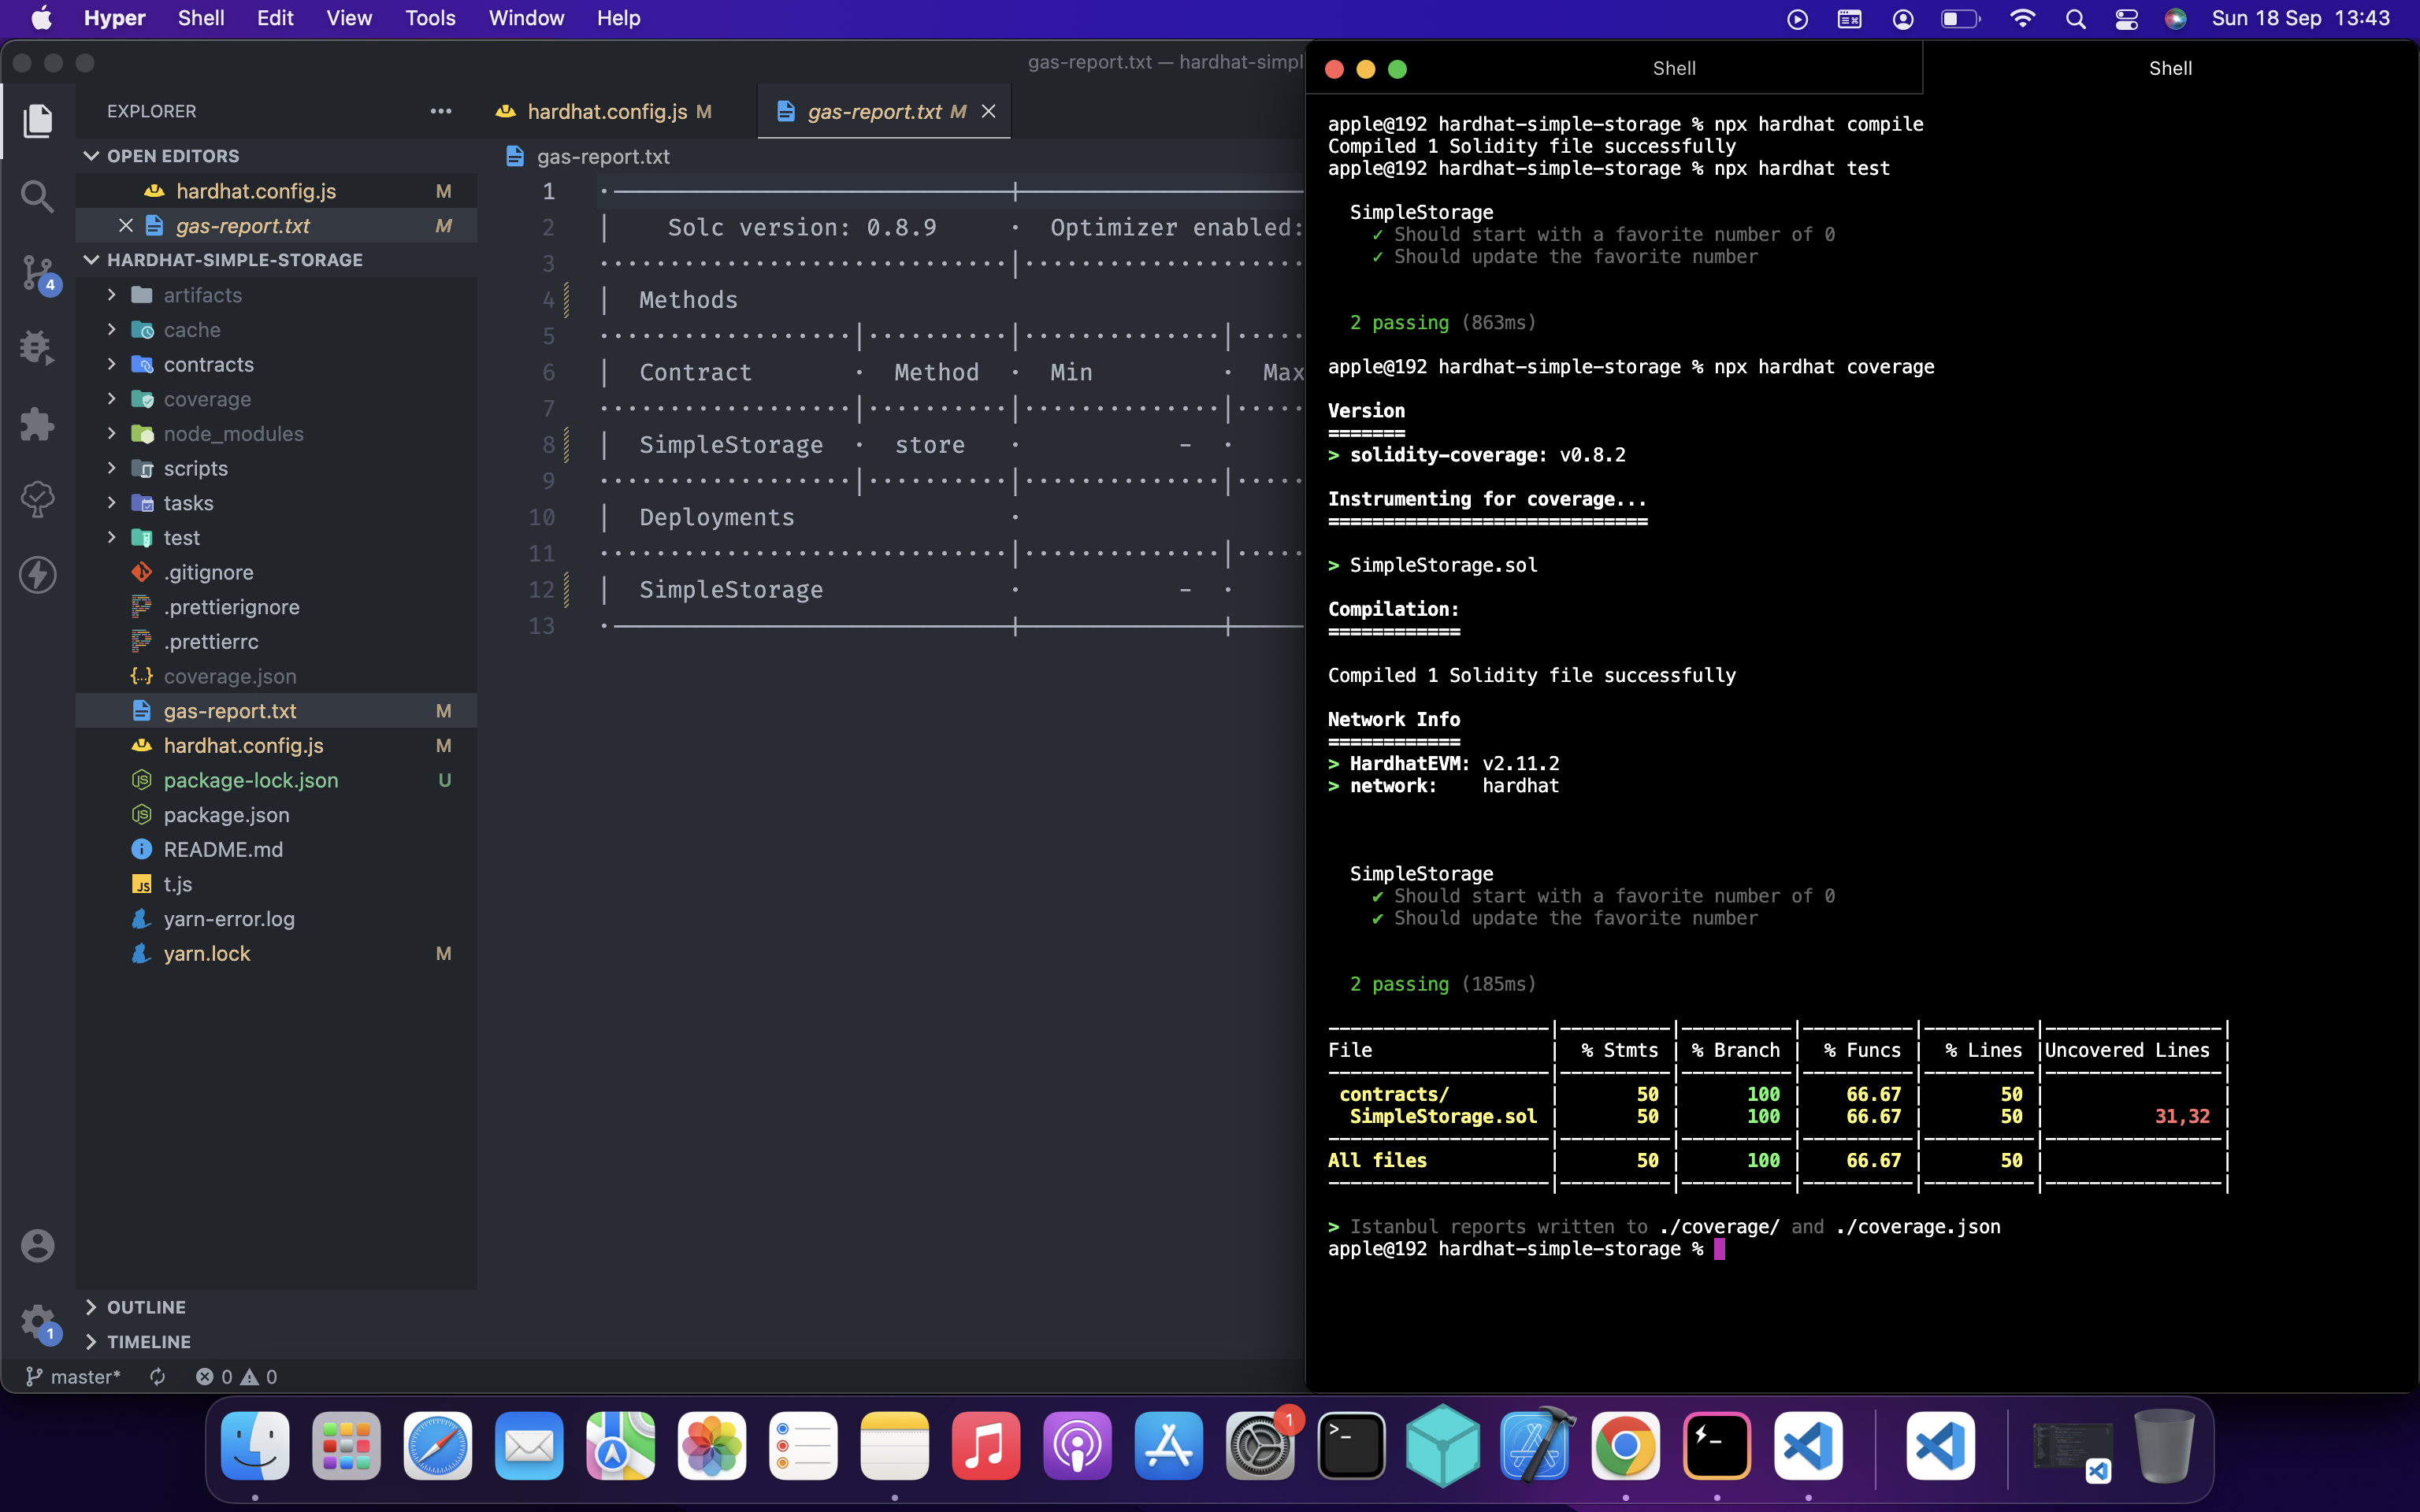Open yarn.lock file

coord(277,954)
